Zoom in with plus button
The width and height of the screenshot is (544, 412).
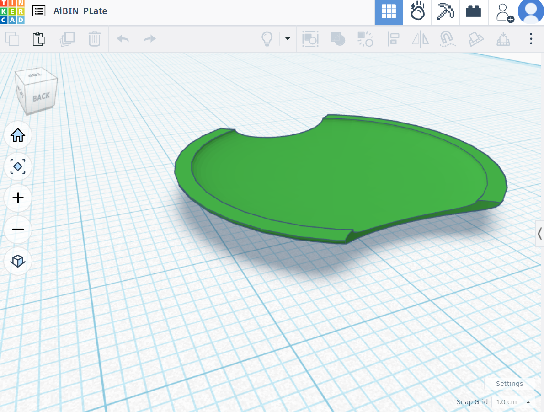[x=18, y=198]
